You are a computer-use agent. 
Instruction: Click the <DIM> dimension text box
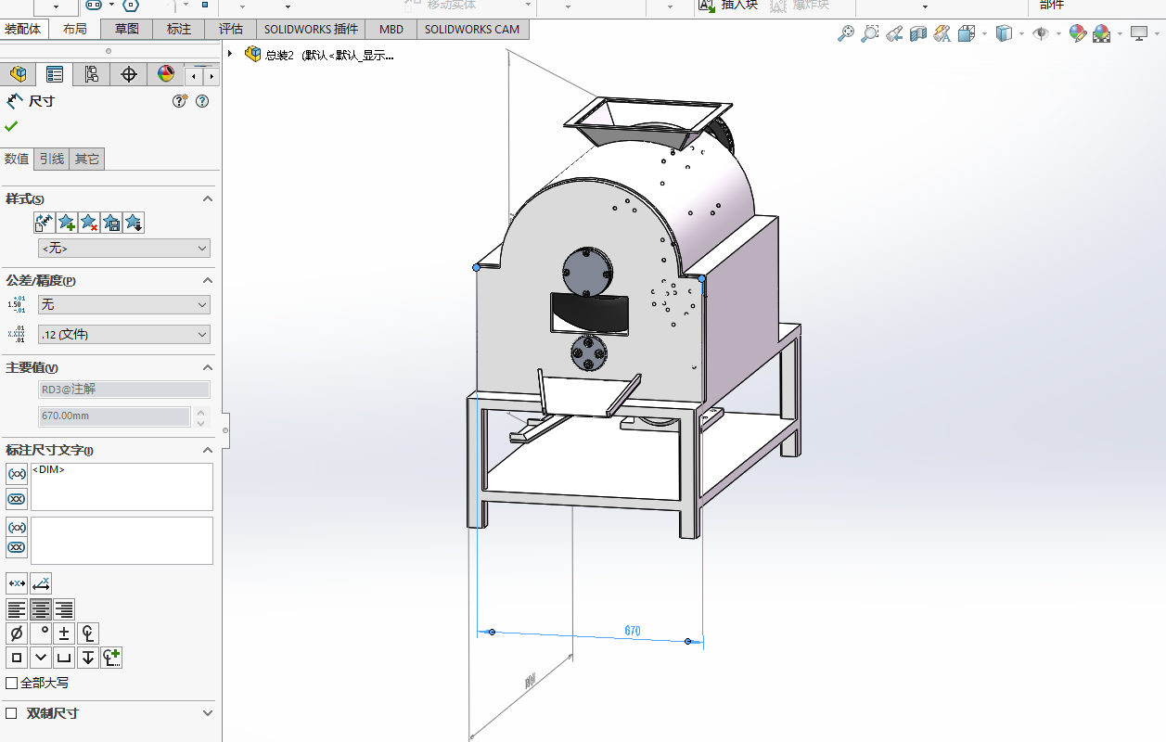122,487
